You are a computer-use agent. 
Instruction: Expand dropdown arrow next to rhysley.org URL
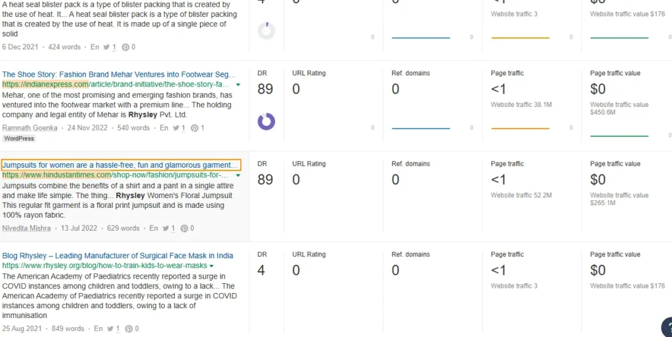211,266
